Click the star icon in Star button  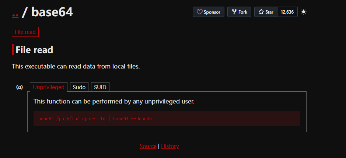(x=261, y=12)
